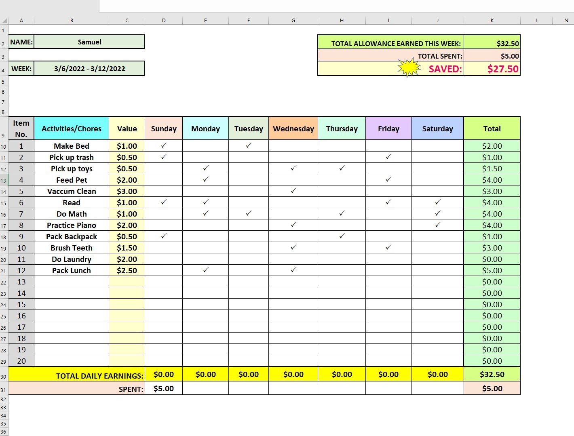The image size is (574, 436).
Task: Click the yellow starburst shape beside SAVED
Action: 408,68
